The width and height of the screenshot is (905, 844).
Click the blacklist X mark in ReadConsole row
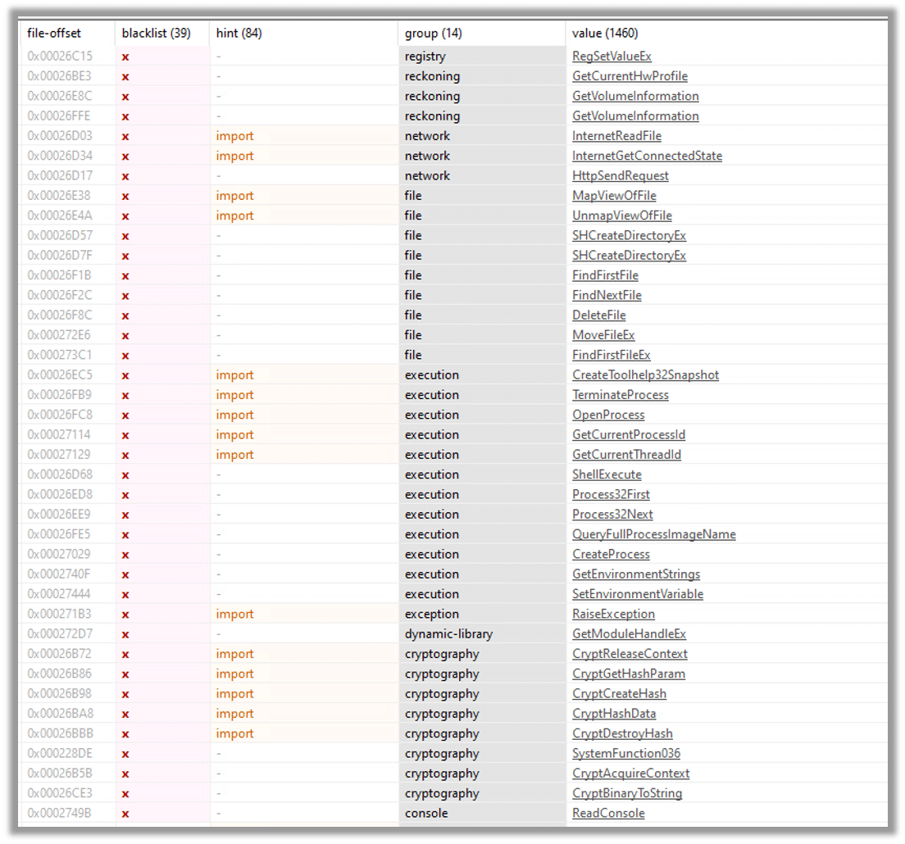125,814
